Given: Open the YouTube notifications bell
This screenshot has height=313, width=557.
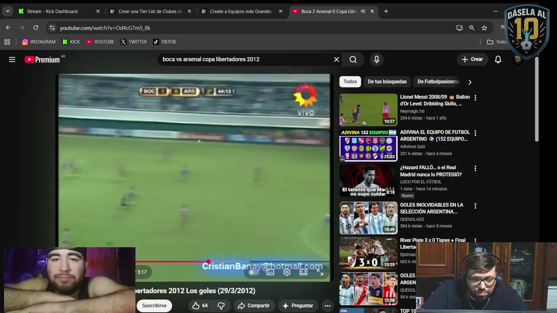Looking at the screenshot, I should pos(498,60).
